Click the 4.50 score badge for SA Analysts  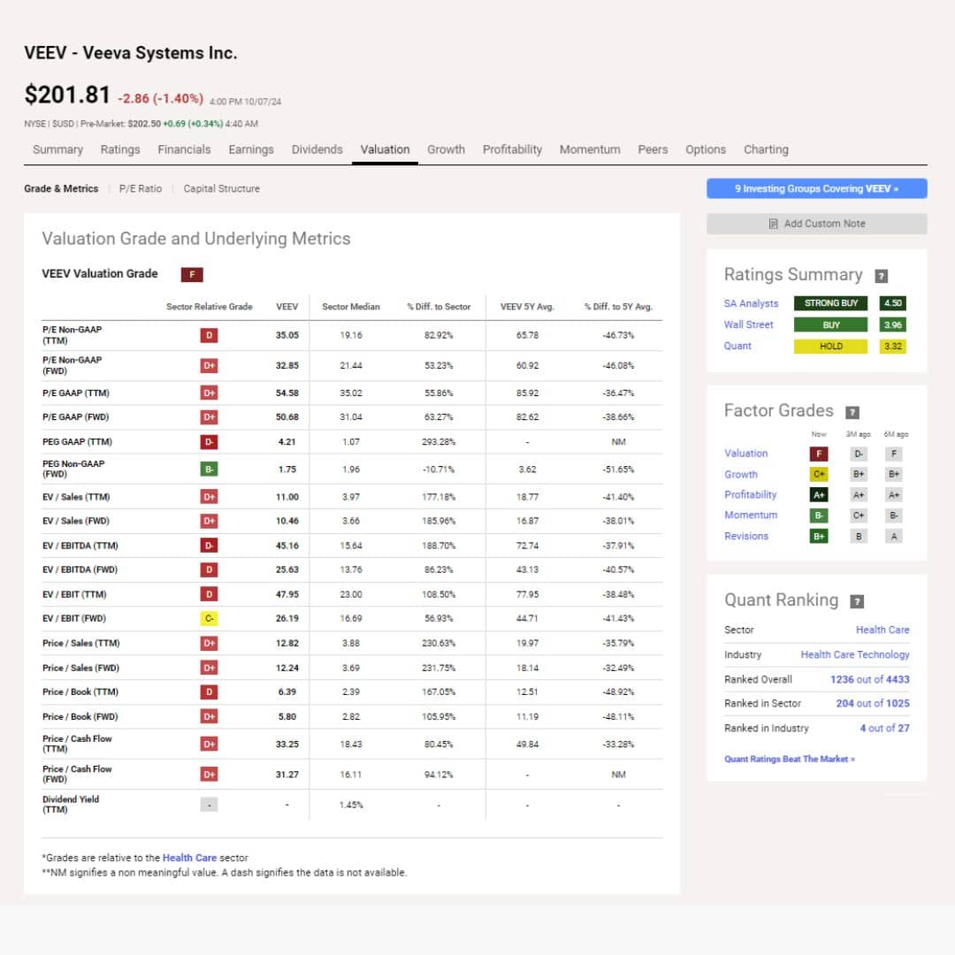pos(892,303)
